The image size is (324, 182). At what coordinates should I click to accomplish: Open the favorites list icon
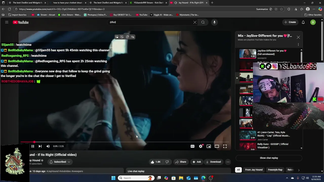(x=302, y=9)
